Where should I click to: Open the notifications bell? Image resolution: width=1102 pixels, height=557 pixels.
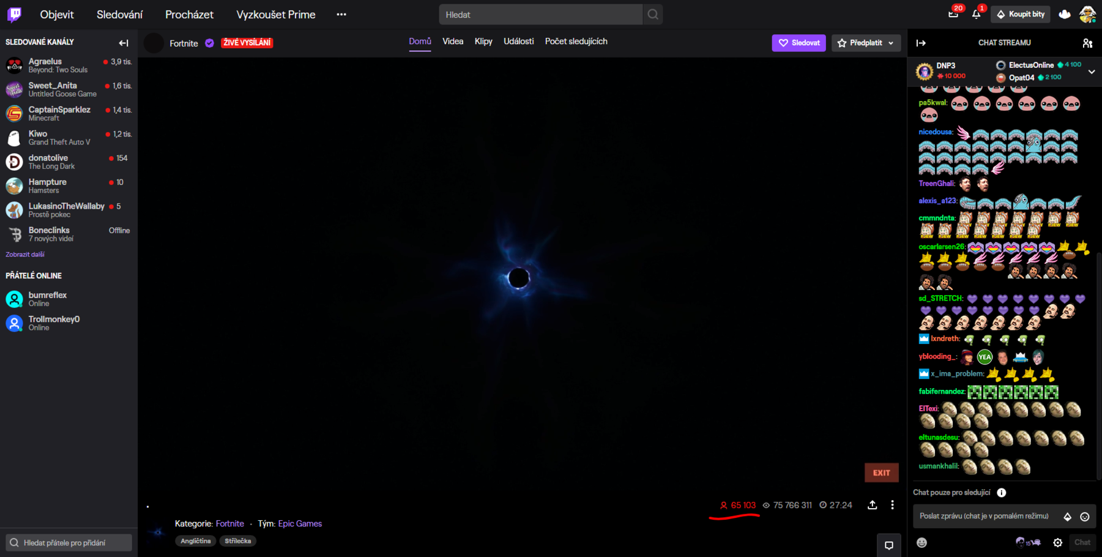(976, 15)
